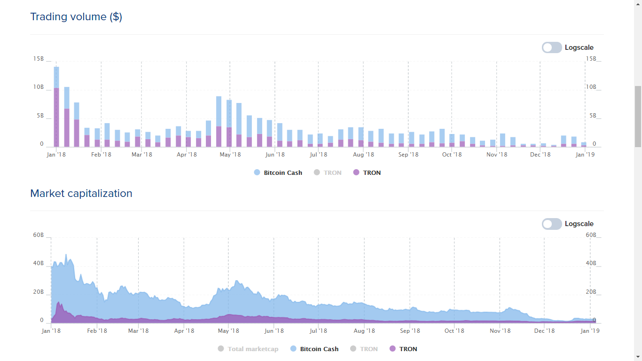This screenshot has width=642, height=361.
Task: Click the scrollbar up arrow
Action: pyautogui.click(x=638, y=4)
